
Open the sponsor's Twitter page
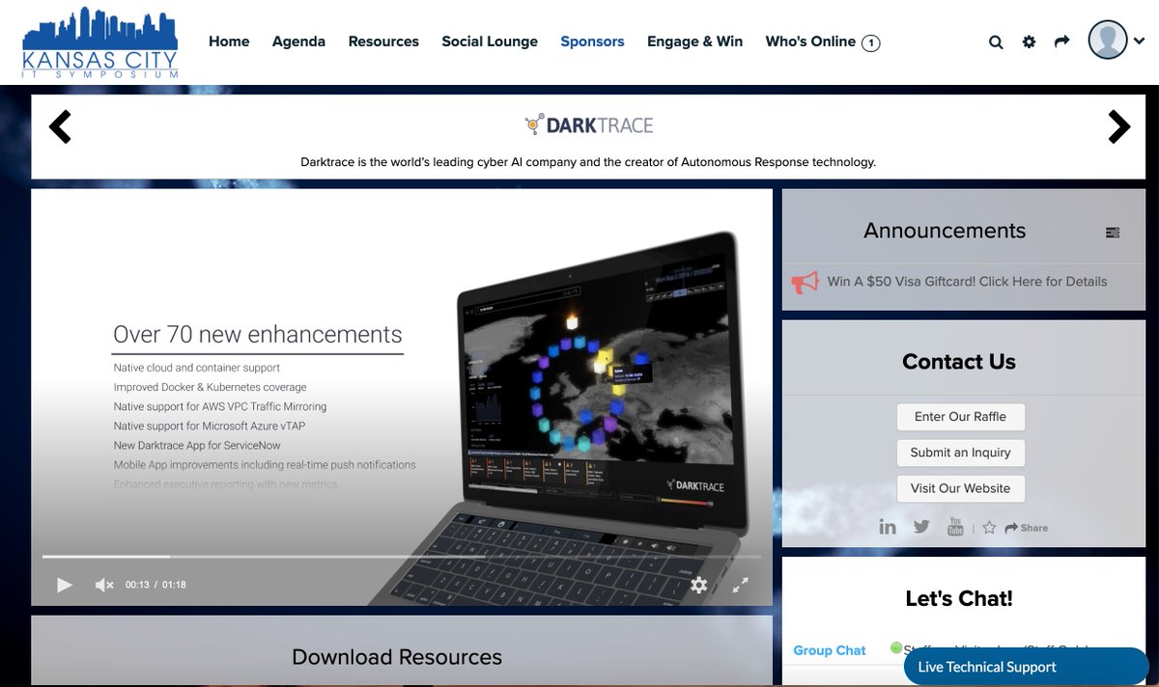921,527
